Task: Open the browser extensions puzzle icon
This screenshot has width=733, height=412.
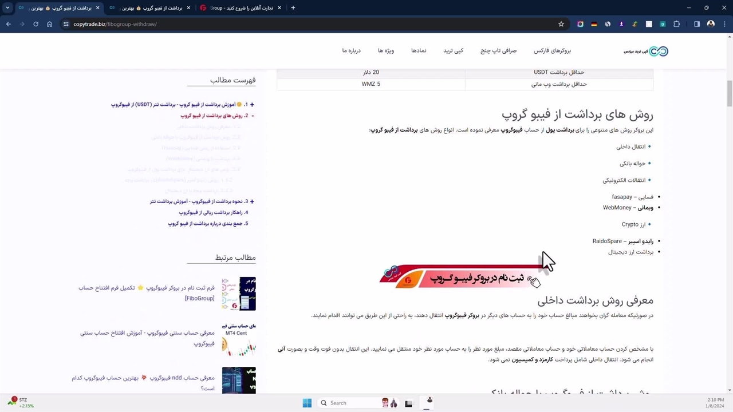Action: pyautogui.click(x=676, y=24)
